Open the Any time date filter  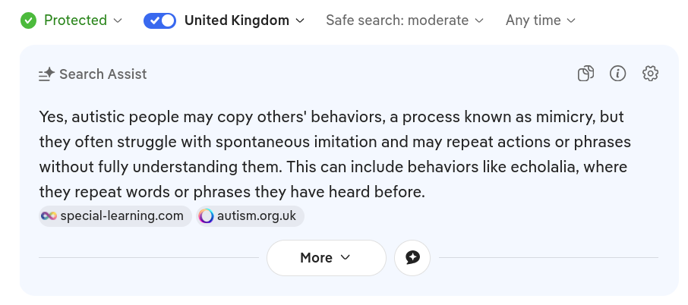pyautogui.click(x=540, y=20)
